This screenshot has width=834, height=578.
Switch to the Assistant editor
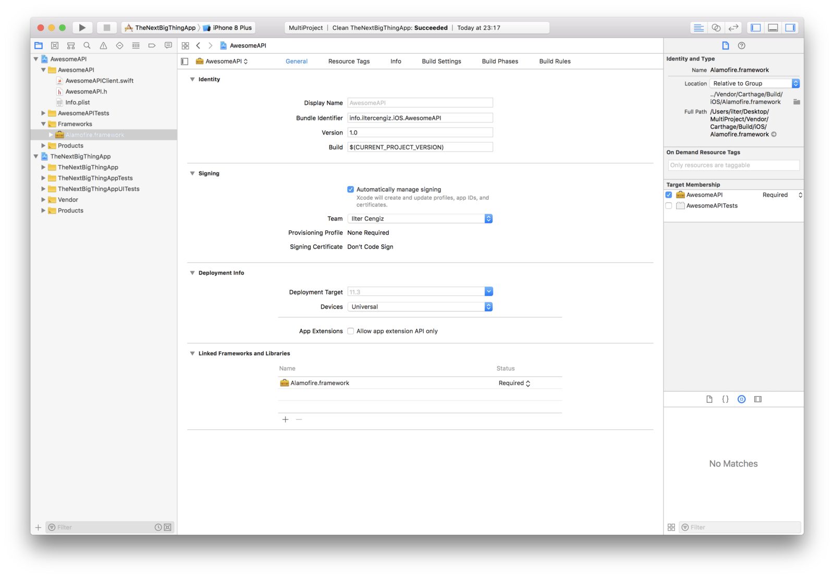(716, 28)
